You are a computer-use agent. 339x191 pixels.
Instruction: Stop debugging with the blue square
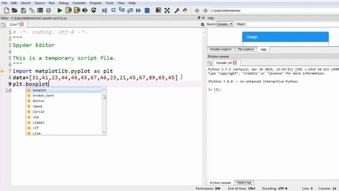(x=147, y=11)
